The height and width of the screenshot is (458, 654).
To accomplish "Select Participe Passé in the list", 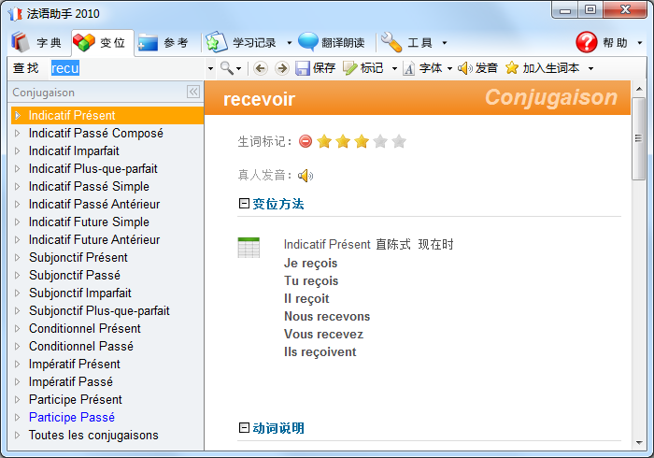I will (72, 418).
